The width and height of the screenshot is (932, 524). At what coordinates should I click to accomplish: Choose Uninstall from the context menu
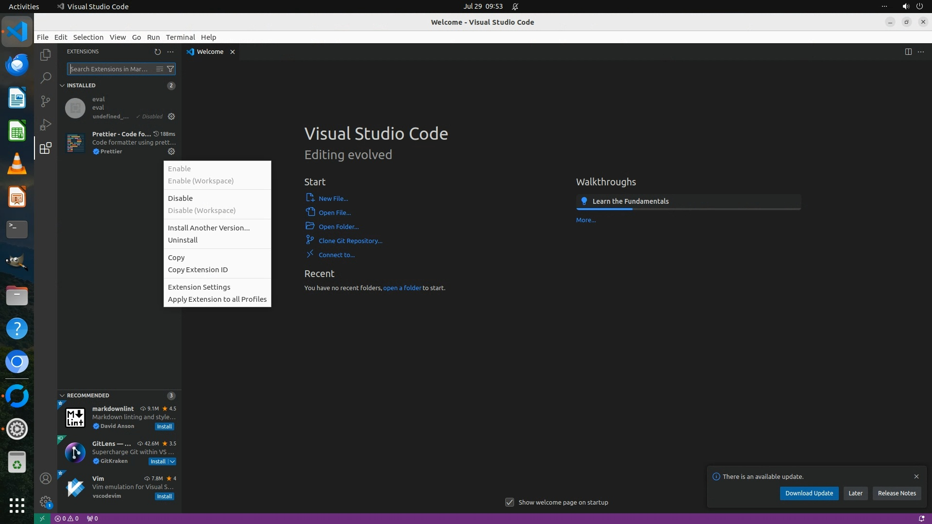click(183, 240)
